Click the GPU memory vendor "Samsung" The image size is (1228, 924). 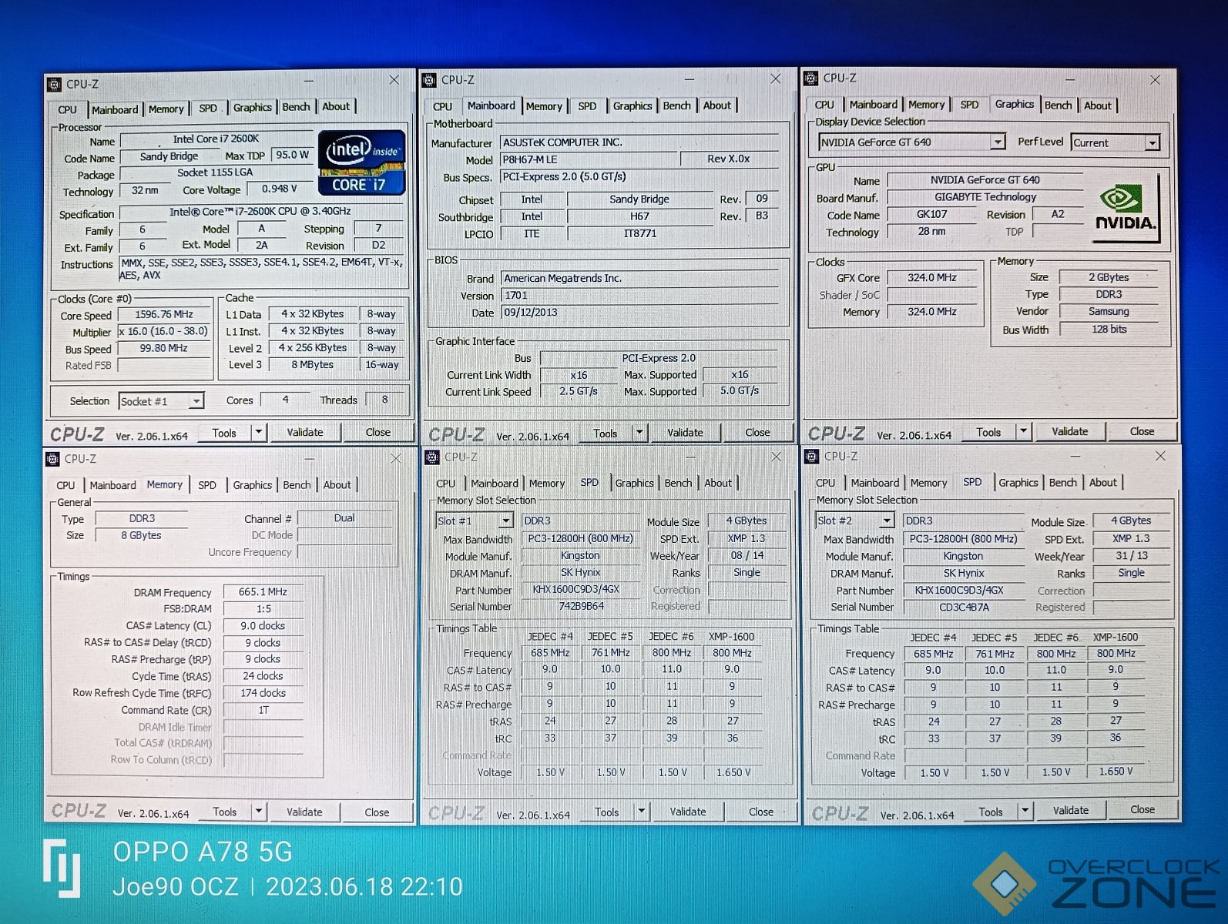1109,312
